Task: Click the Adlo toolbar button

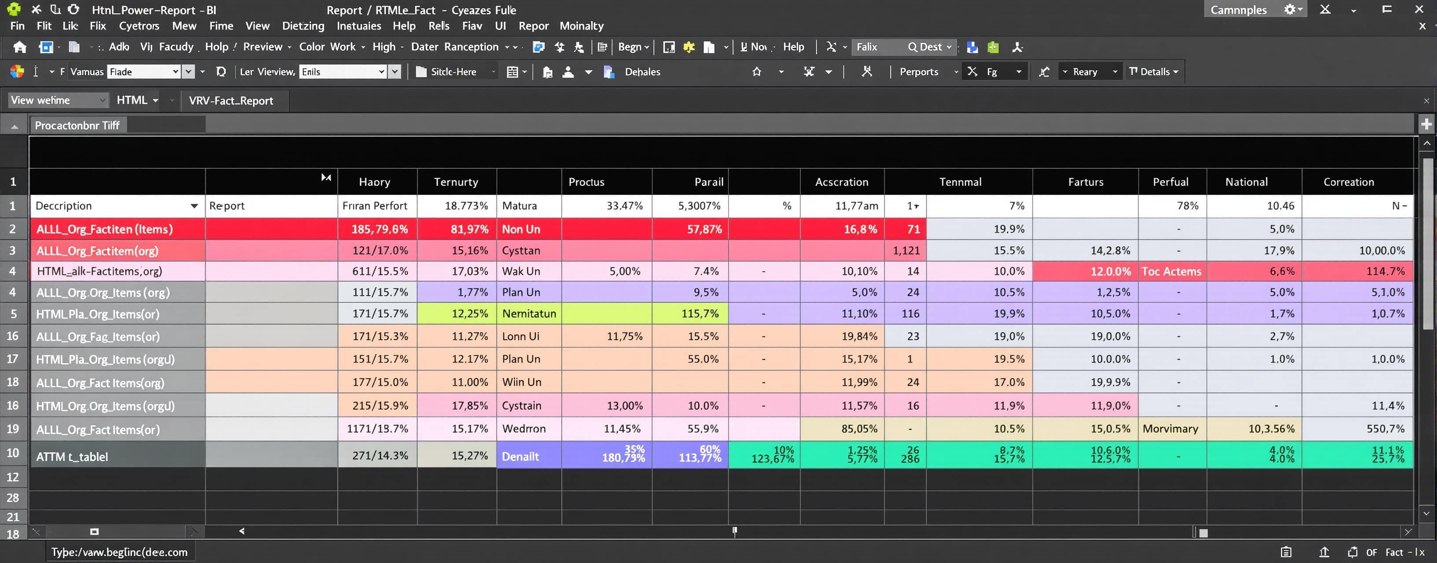Action: coord(119,47)
